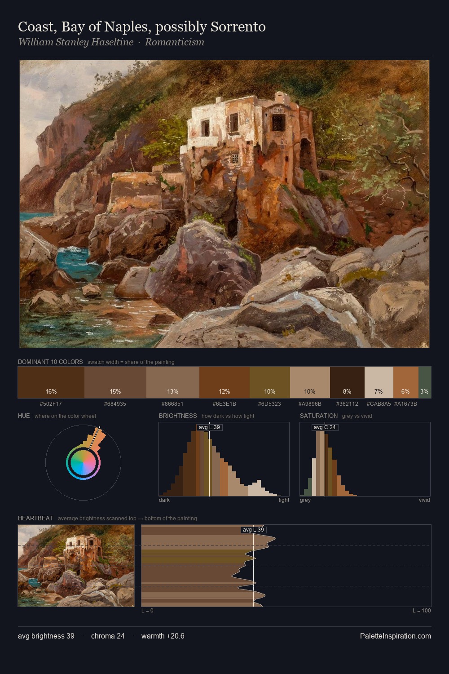Click the 'Romanticism' style label
This screenshot has width=449, height=674.
click(x=175, y=42)
